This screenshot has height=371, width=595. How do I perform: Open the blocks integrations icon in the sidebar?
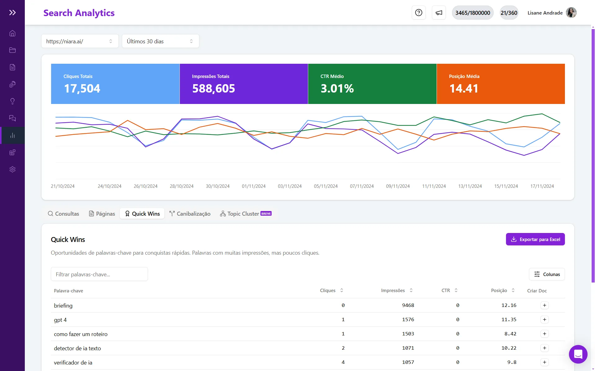12,152
